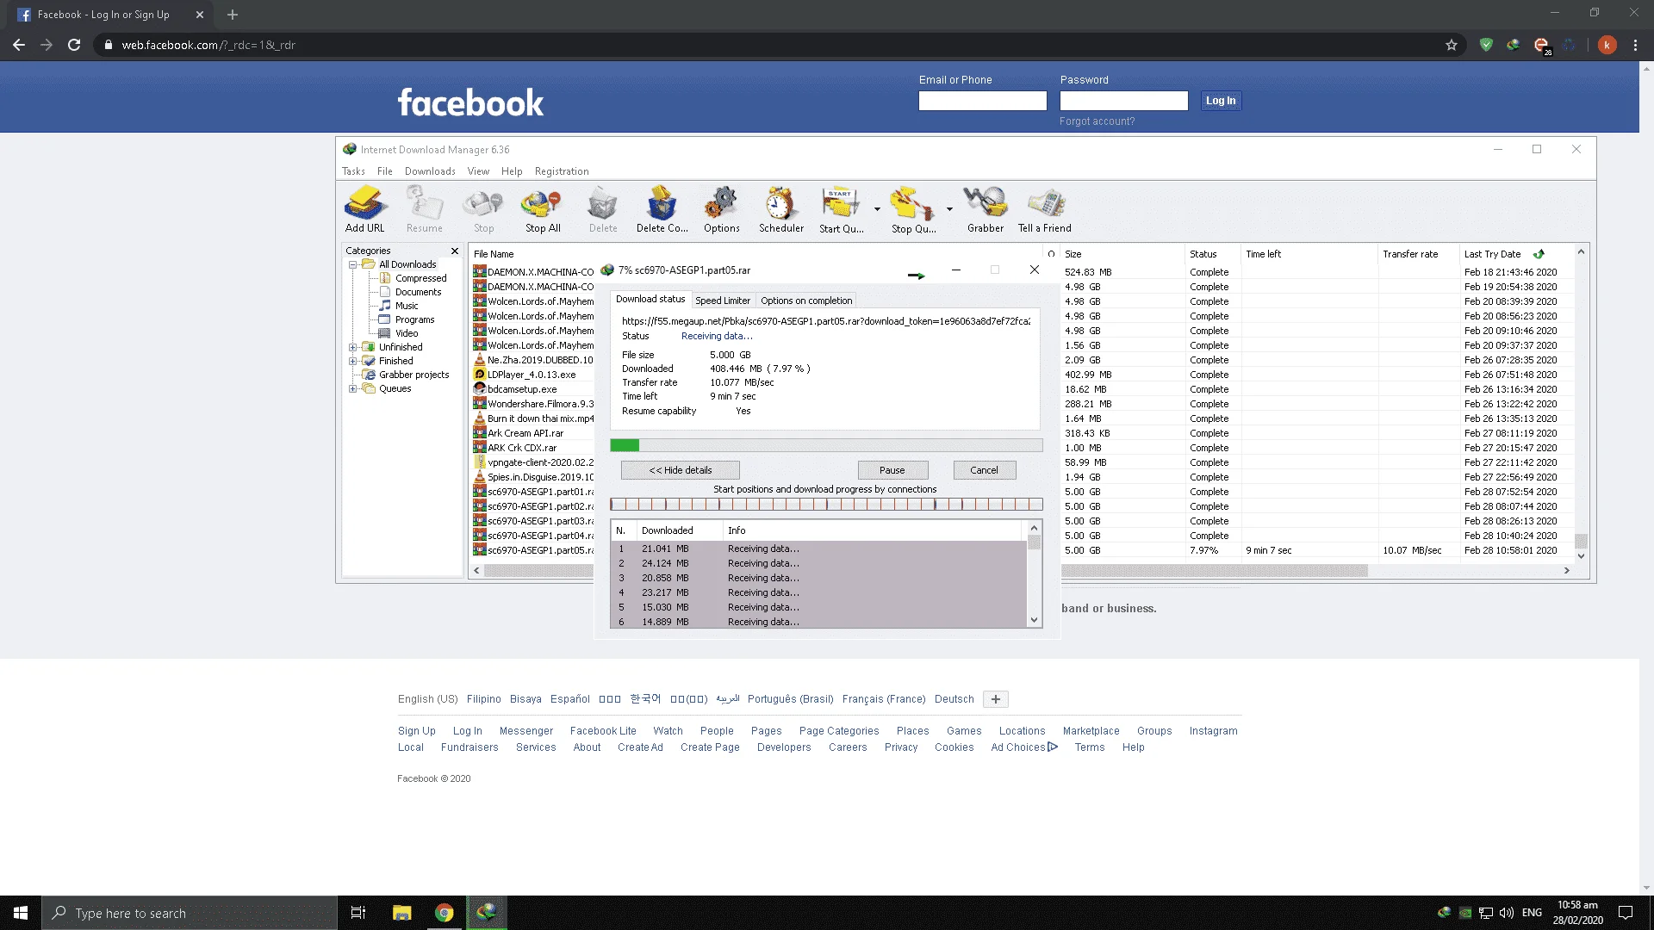Screen dimensions: 1654x930
Task: Expand the Queues category tree node
Action: pos(352,388)
